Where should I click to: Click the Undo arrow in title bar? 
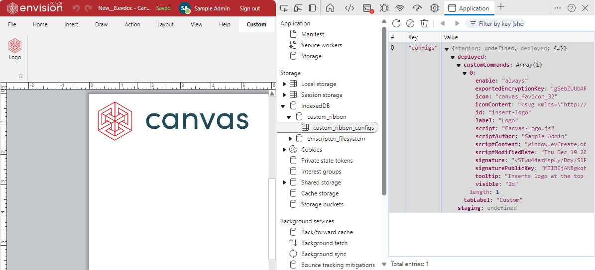click(x=76, y=8)
